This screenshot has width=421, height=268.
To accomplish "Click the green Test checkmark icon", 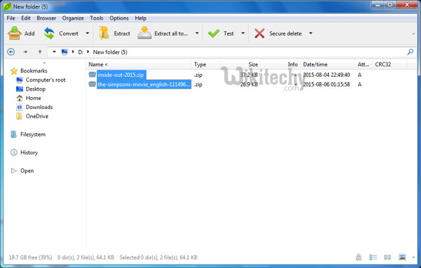I will pyautogui.click(x=214, y=33).
